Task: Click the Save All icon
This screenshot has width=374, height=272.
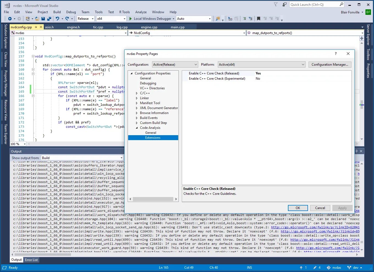Action: coord(49,19)
